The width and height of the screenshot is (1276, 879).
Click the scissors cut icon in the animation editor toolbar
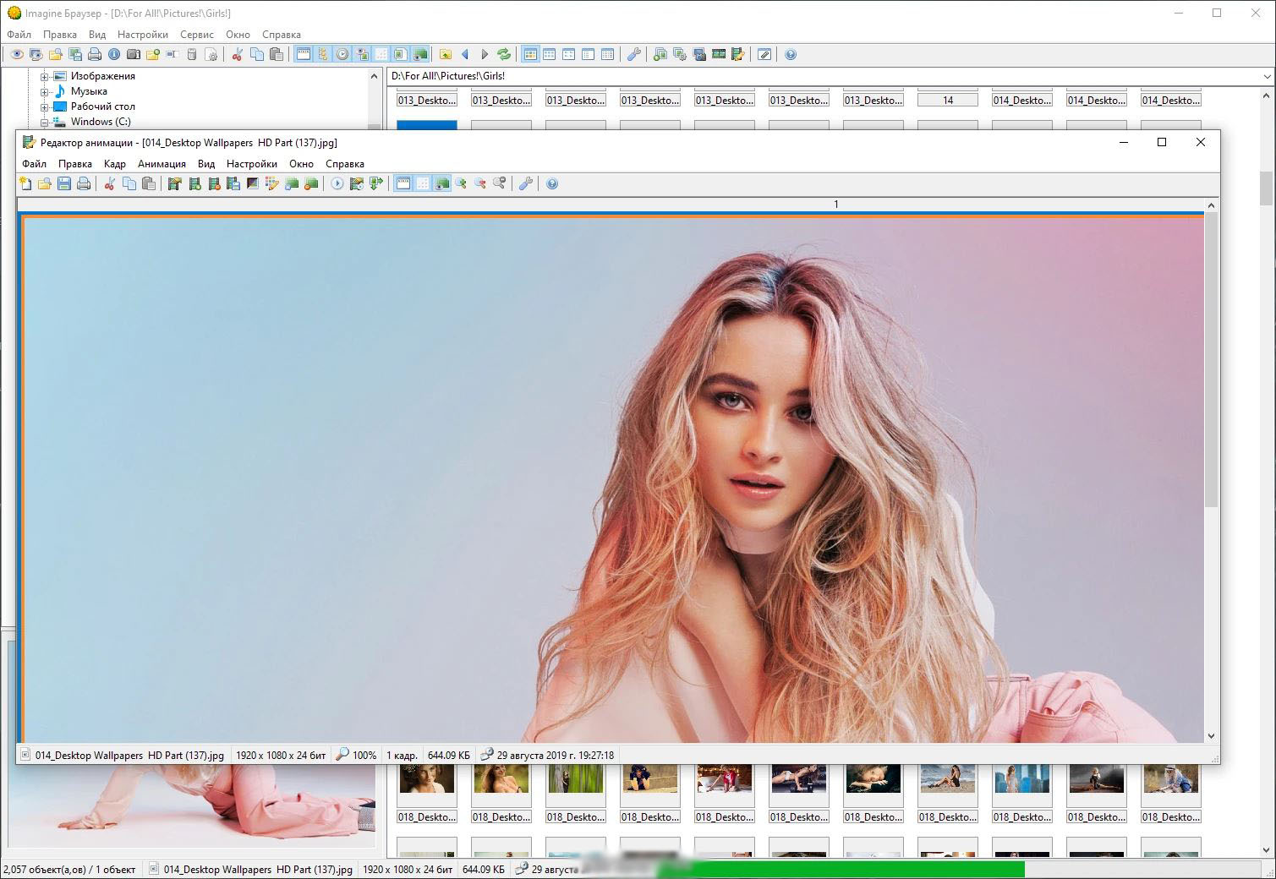pos(109,183)
